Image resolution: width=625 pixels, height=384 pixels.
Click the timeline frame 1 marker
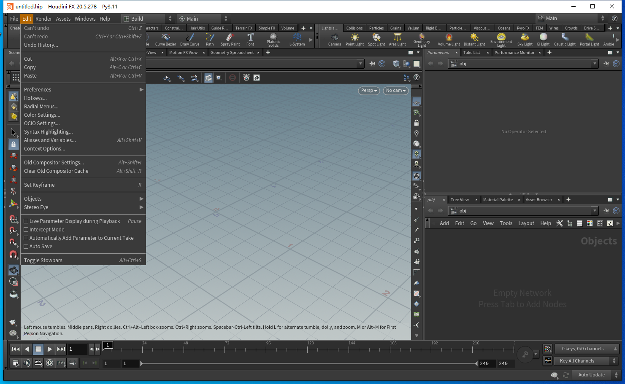[x=108, y=345]
